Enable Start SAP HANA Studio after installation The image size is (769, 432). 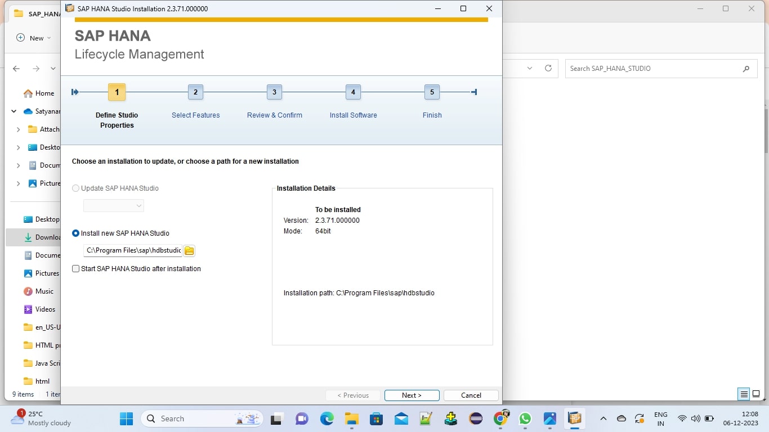coord(75,268)
